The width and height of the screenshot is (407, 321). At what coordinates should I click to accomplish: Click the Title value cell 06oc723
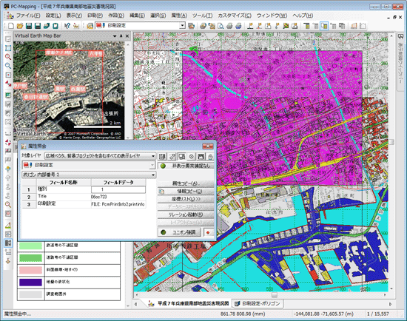(x=118, y=197)
